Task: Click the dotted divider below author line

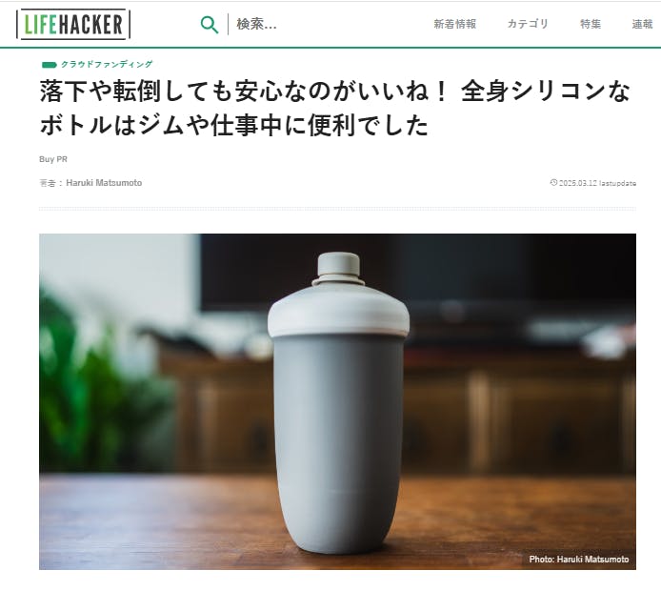Action: [x=337, y=209]
